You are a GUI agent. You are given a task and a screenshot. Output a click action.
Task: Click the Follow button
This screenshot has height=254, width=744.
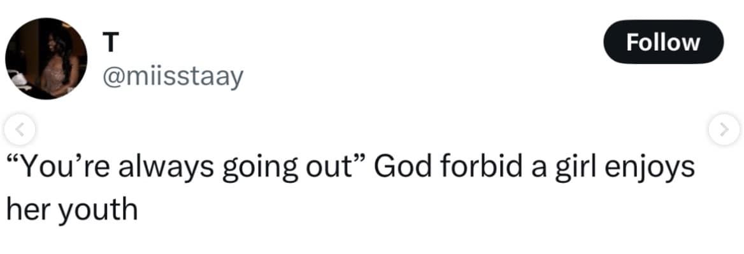(x=663, y=42)
